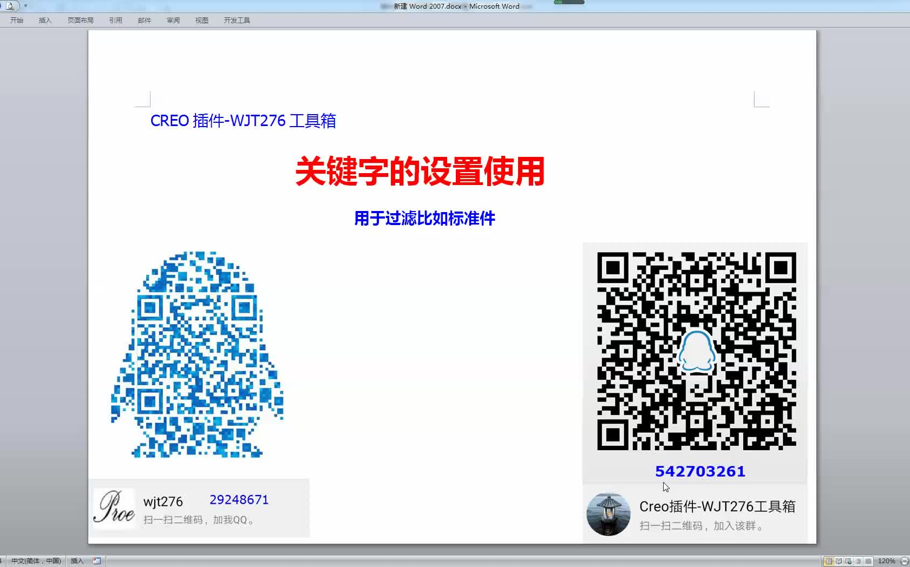Screen dimensions: 910x567
Task: Click the wjt276 name text
Action: [x=163, y=502]
